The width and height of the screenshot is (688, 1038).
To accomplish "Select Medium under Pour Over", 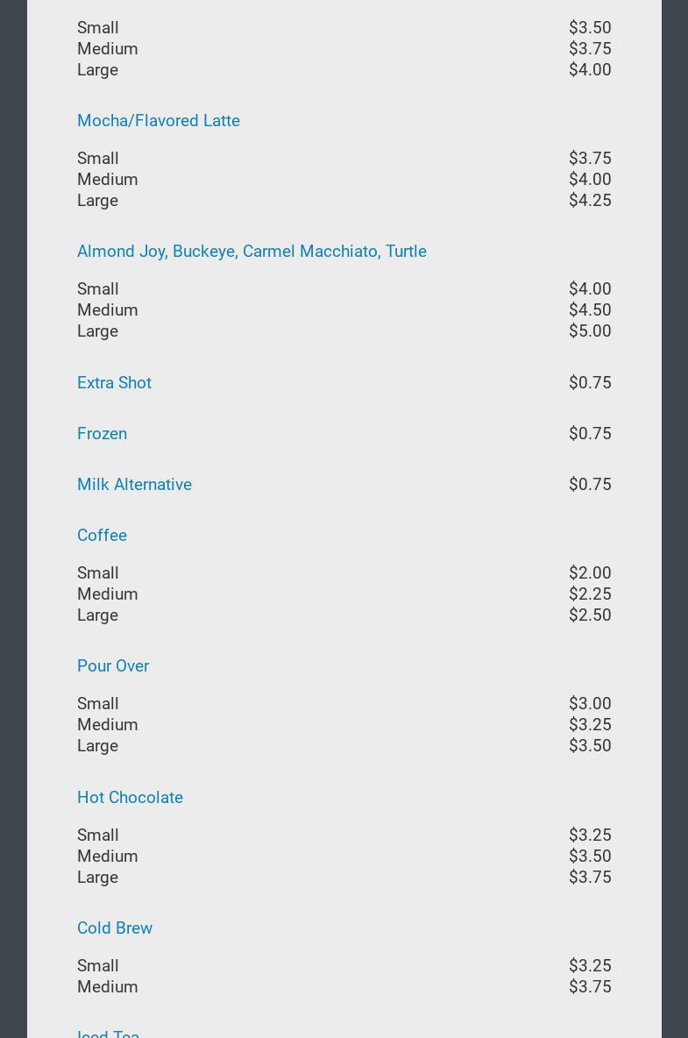I will click(107, 725).
